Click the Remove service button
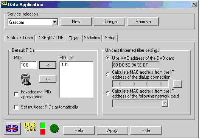This screenshot has height=138, width=199. click(143, 22)
